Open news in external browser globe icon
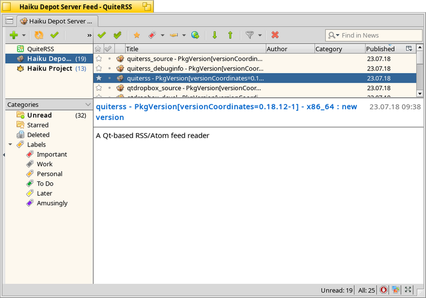426x298 pixels. 195,35
